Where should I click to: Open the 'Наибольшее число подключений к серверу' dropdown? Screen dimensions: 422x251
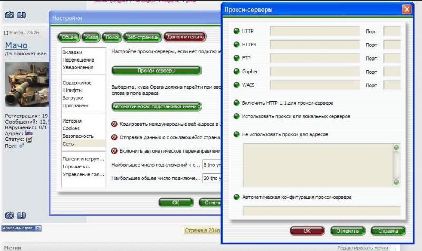coord(212,165)
